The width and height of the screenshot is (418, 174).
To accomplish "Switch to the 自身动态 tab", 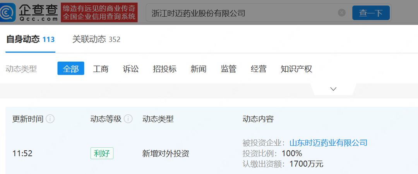I will click(30, 40).
